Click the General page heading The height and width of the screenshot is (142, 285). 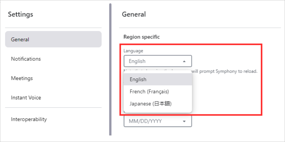[x=134, y=14]
